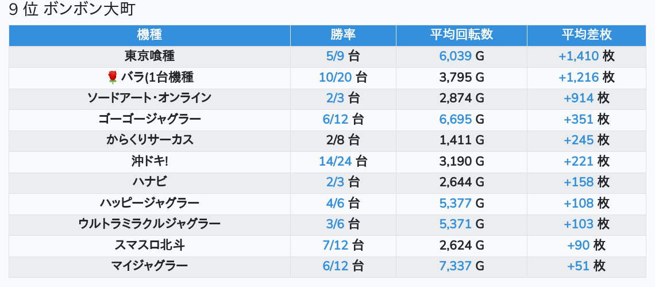
Task: Open the 5/9 win rate link
Action: pyautogui.click(x=334, y=56)
